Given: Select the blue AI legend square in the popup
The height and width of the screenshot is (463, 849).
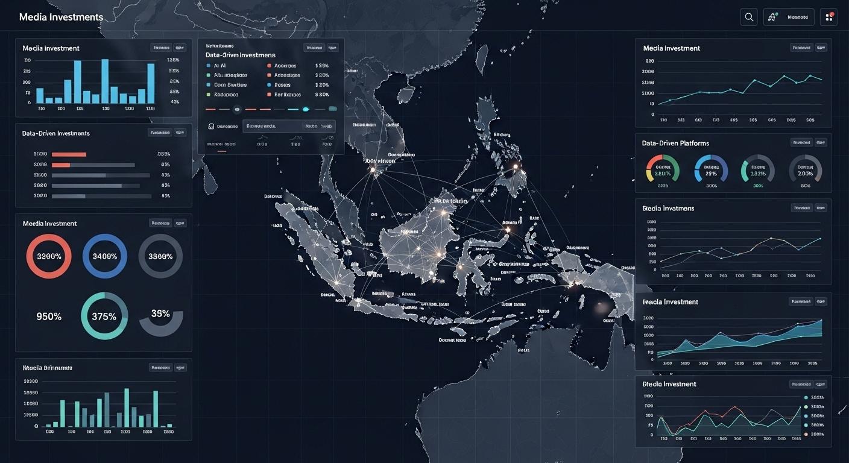Looking at the screenshot, I should pyautogui.click(x=208, y=65).
